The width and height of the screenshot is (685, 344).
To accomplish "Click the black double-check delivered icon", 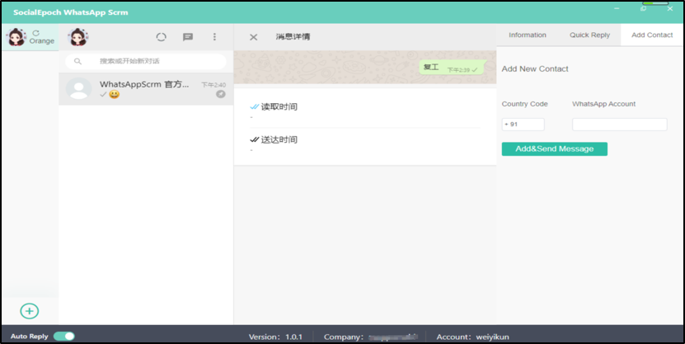I will click(254, 140).
